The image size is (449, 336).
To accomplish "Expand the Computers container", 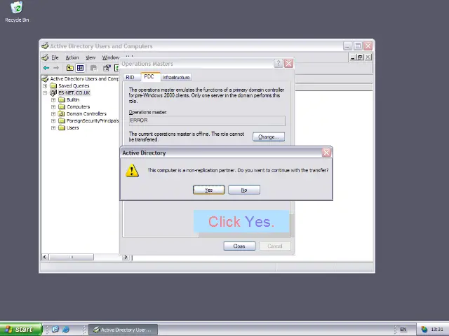I will tap(53, 107).
